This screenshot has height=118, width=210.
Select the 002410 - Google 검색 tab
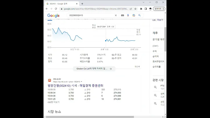[62, 4]
